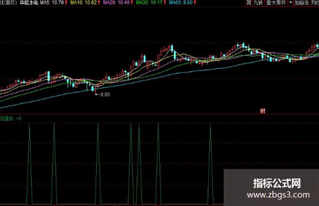Expand the dropdown arrow beside 重大事件
This screenshot has width=319, height=206.
coord(291,3)
